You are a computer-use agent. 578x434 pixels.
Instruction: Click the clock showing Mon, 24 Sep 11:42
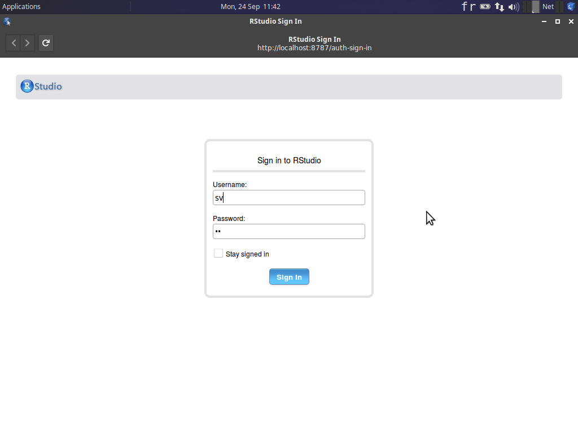pos(250,6)
